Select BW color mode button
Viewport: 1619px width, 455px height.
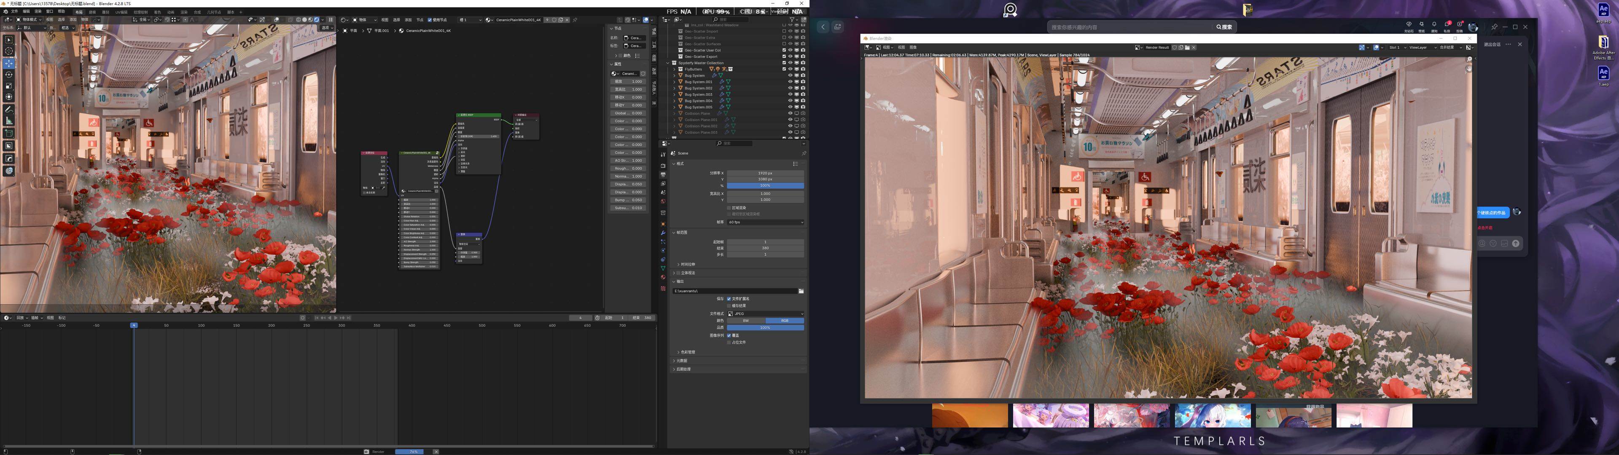pos(746,321)
